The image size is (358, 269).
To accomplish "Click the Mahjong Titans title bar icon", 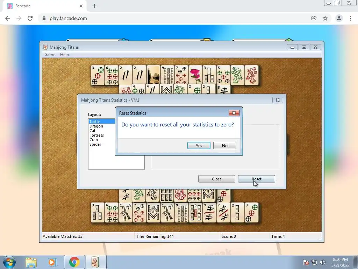I will tap(45, 47).
